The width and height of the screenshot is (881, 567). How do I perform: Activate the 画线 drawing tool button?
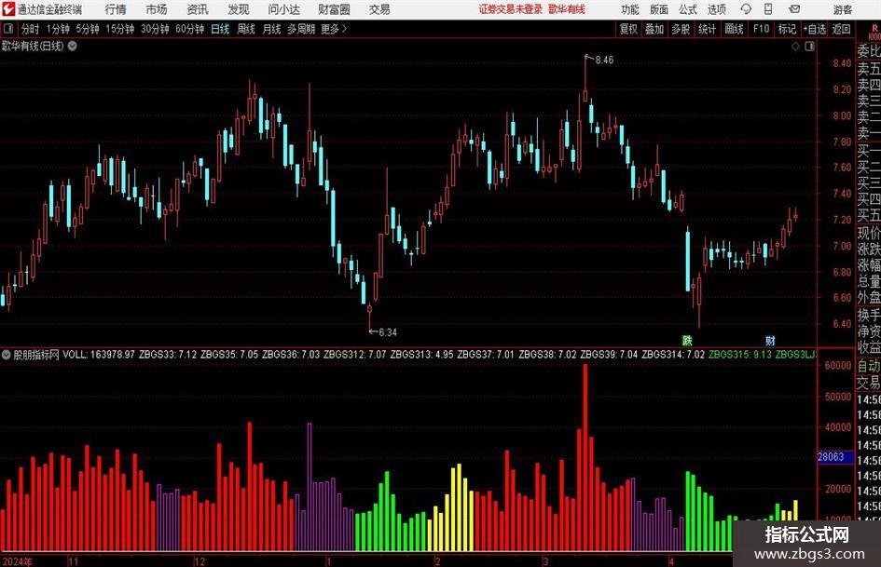coord(734,29)
